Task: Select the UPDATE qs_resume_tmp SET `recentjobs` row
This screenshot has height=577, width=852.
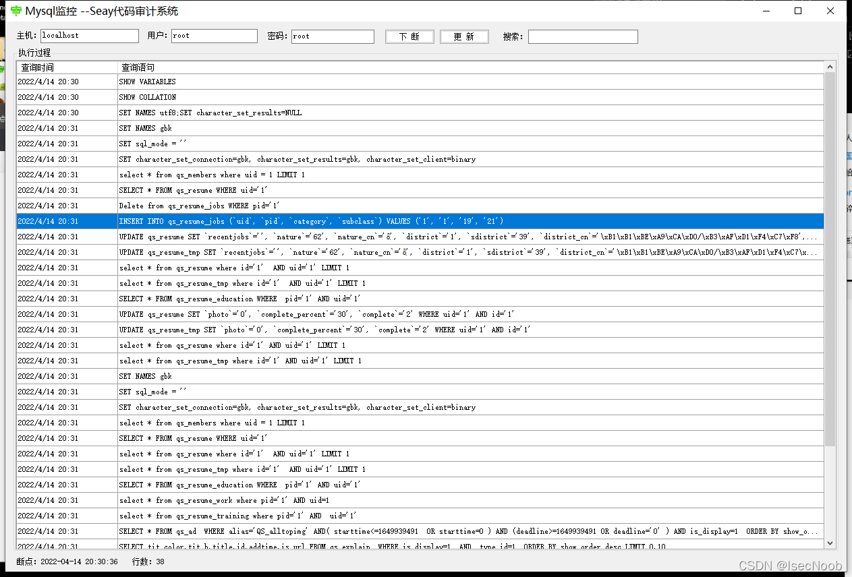Action: click(420, 252)
